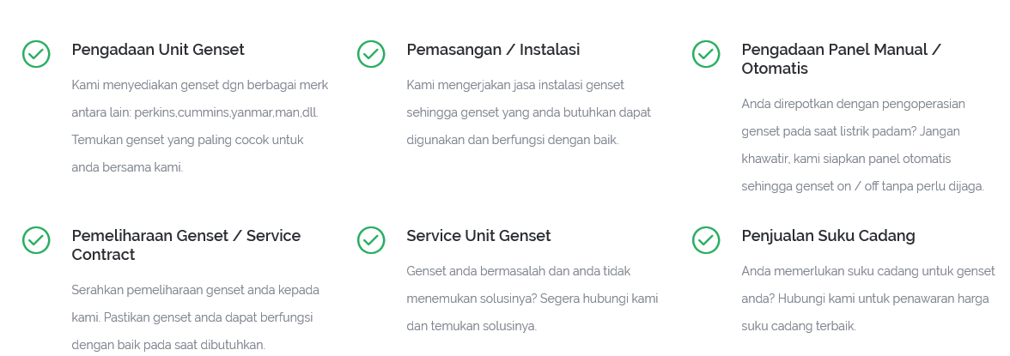Click the checkmark icon beside Pengadaan Panel Manual / Otomatis
The image size is (1010, 356).
pyautogui.click(x=706, y=54)
